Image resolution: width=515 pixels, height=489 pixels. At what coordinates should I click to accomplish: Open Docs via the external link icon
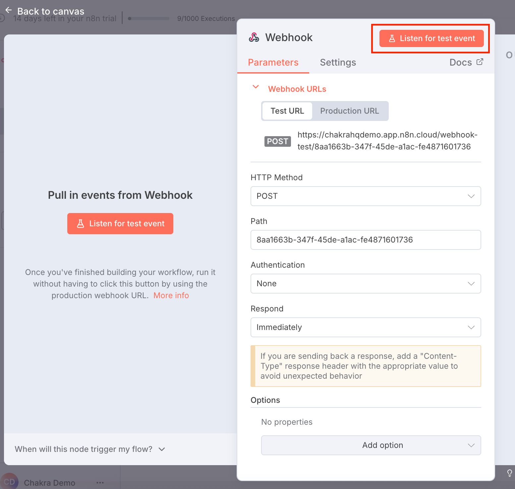(480, 62)
